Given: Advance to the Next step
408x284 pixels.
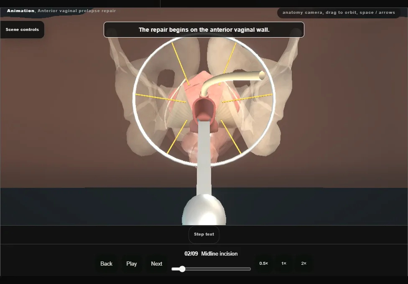Looking at the screenshot, I should click(156, 264).
